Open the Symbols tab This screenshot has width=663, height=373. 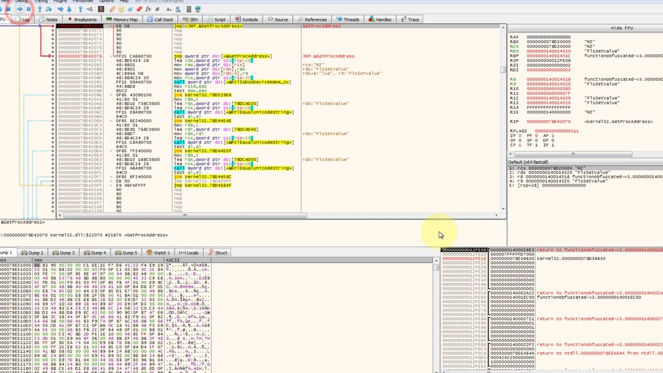pyautogui.click(x=246, y=20)
